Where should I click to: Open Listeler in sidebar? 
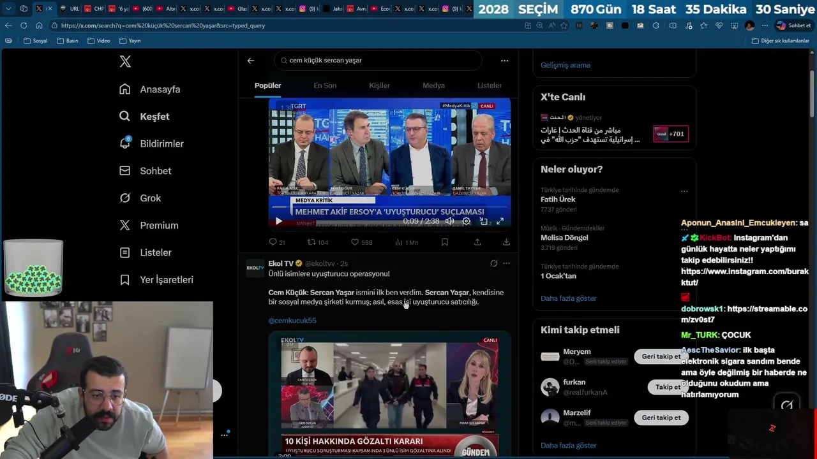(146, 252)
